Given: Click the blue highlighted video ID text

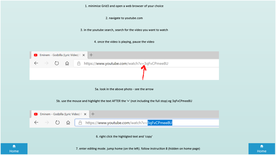Looking at the screenshot, I should 160,123.
